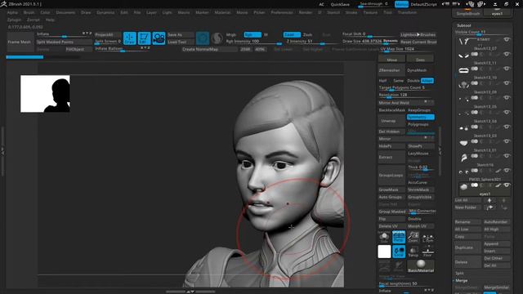Toggle the Zadd sculpt mode
523x294 pixels.
pos(292,34)
